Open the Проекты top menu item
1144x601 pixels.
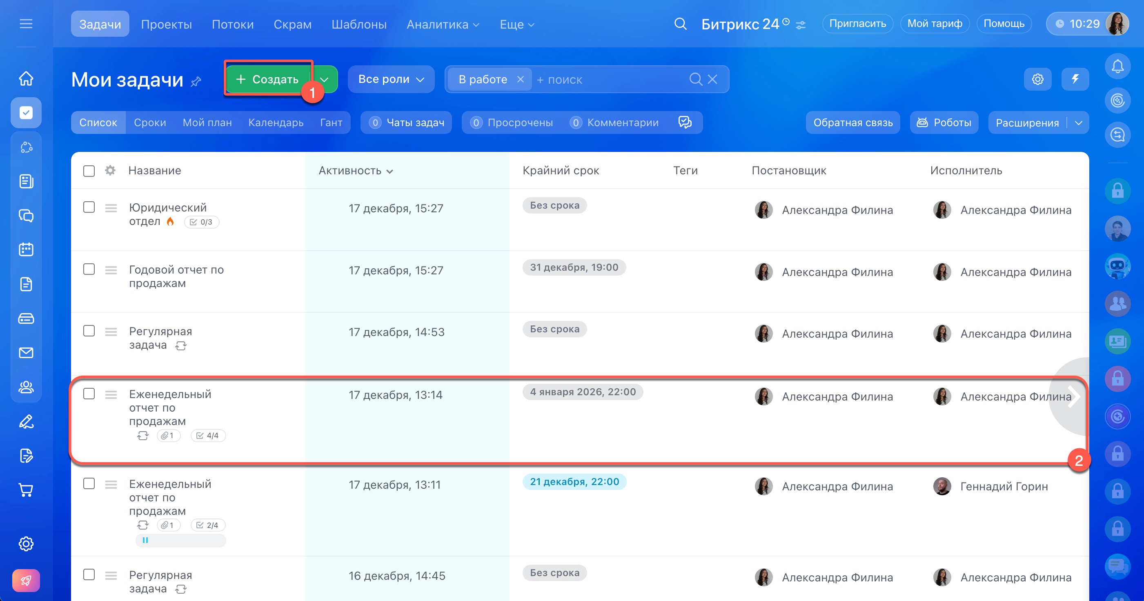[x=166, y=24]
